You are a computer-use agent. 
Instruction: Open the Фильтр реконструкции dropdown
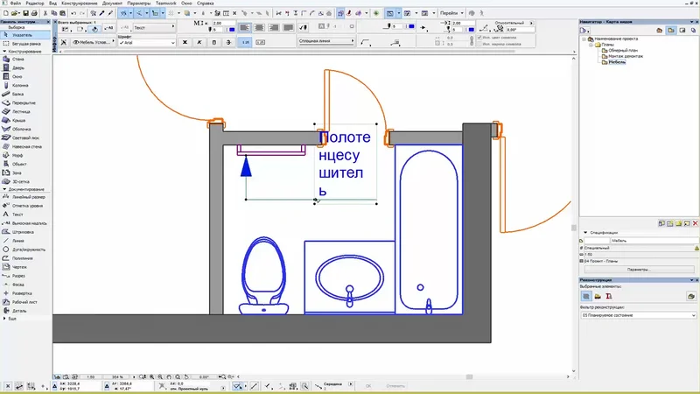pos(639,315)
